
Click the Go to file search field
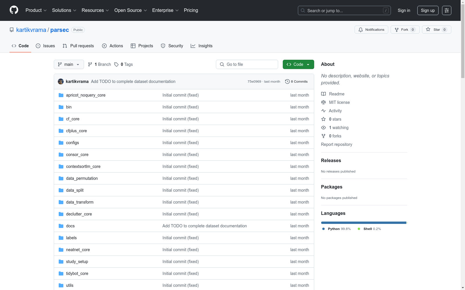pyautogui.click(x=247, y=64)
